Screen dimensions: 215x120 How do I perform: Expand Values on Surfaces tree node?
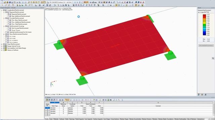tap(2, 50)
